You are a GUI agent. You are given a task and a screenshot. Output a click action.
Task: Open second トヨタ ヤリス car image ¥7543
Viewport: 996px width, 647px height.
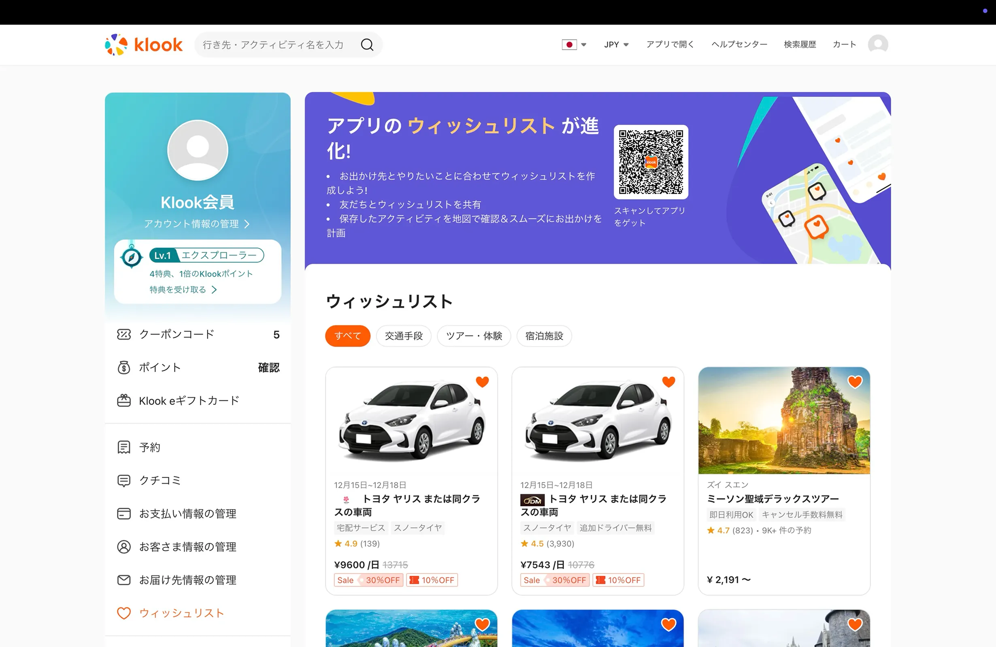598,421
